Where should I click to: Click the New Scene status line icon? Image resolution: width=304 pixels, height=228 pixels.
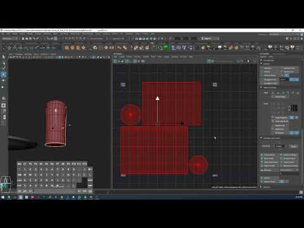[23, 39]
